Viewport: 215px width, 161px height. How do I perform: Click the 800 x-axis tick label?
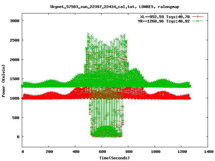coord(129,152)
